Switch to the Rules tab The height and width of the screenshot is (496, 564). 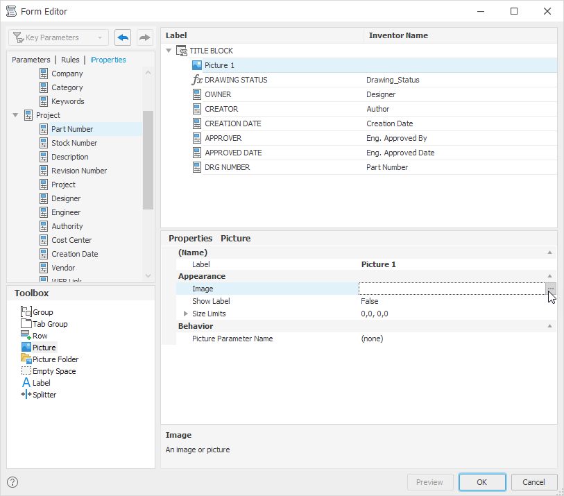(70, 60)
